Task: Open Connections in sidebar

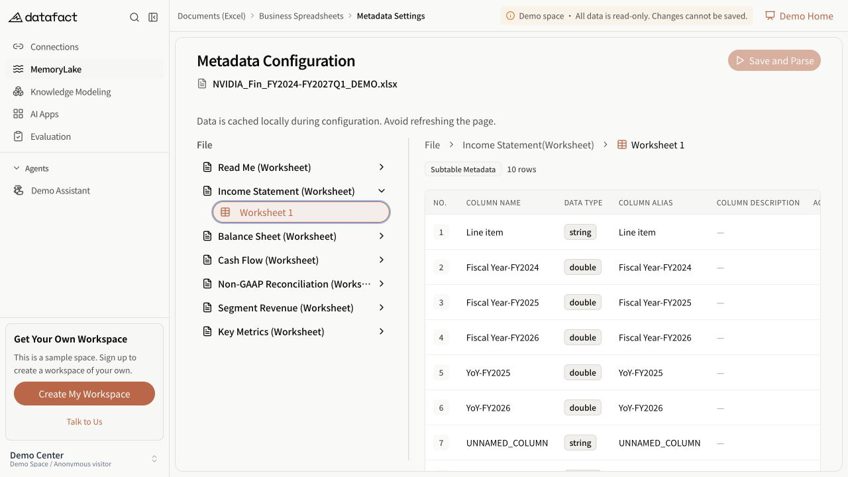Action: (84, 47)
